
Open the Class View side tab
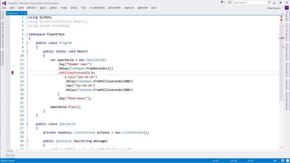287,85
